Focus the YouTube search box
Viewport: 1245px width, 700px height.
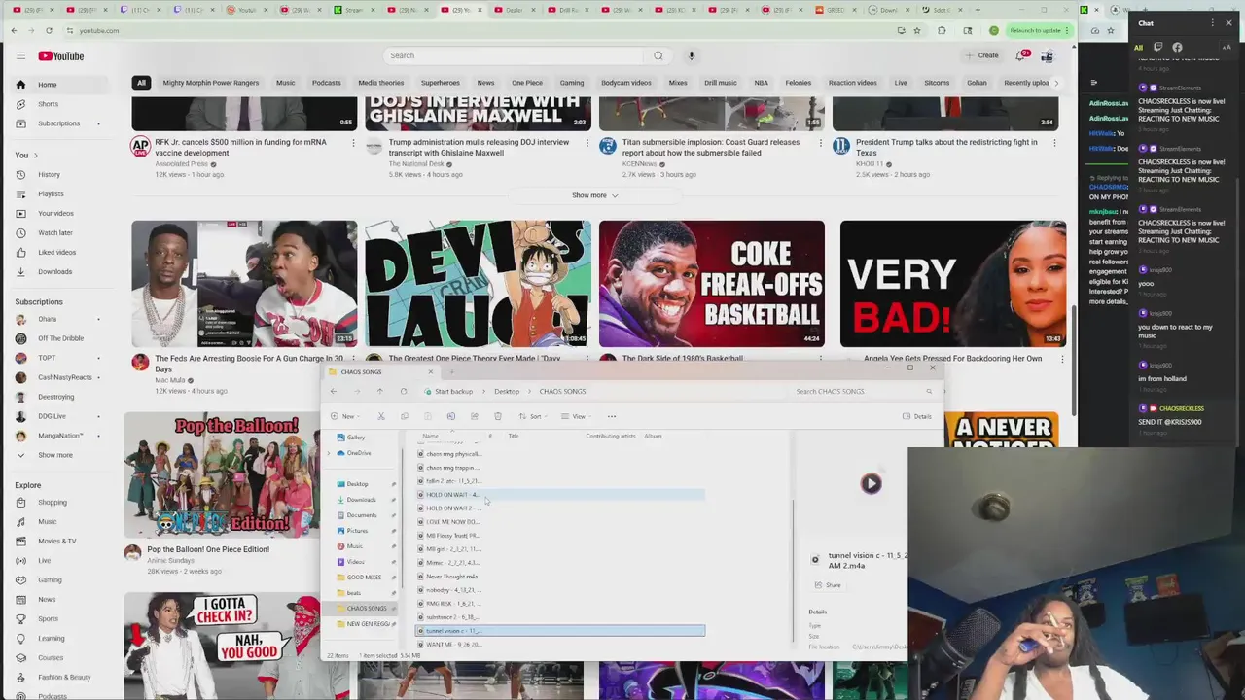pyautogui.click(x=514, y=55)
